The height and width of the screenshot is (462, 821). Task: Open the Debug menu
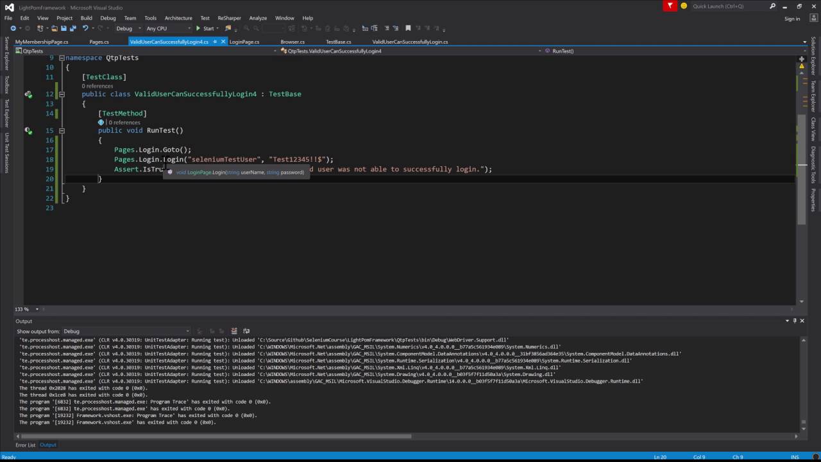coord(108,18)
